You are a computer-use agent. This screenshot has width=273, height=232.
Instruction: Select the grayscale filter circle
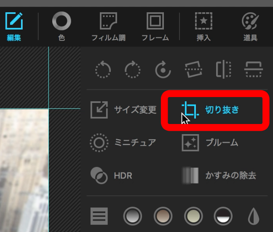(x=132, y=216)
